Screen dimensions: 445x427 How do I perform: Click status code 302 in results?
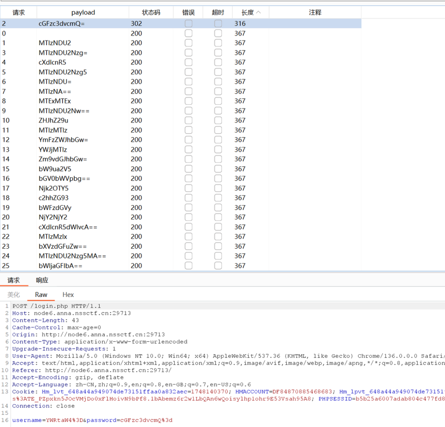tap(136, 23)
